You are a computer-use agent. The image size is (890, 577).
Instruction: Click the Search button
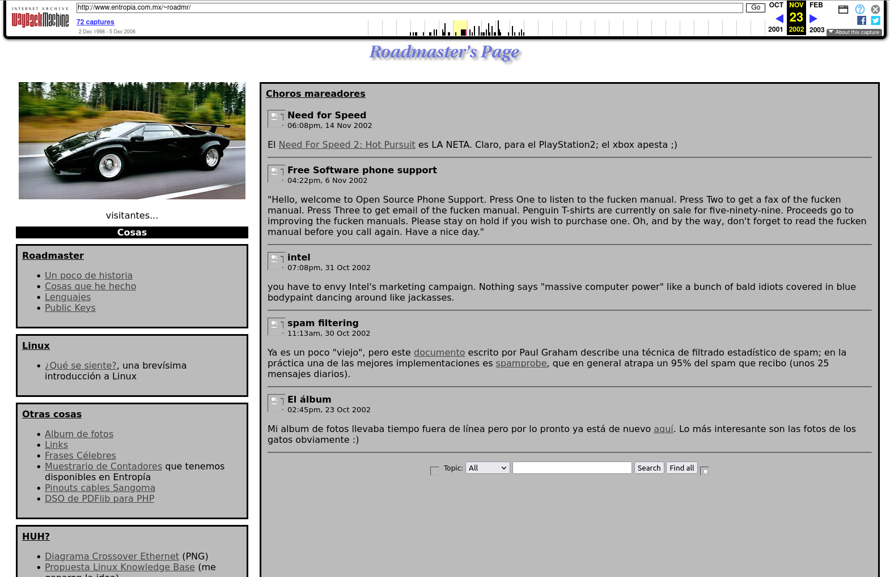click(x=649, y=468)
